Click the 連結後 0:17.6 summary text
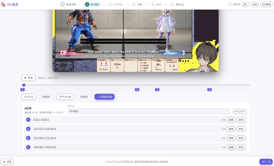This screenshot has width=274, height=166. [44, 112]
